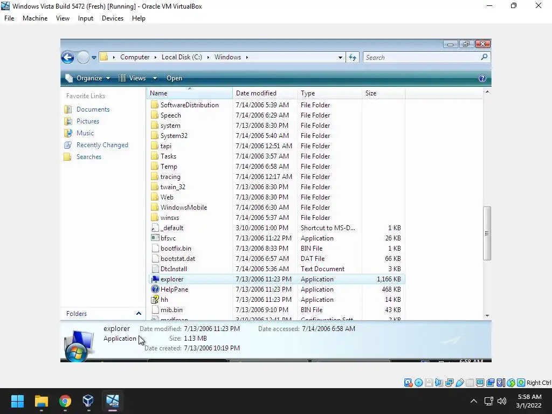Viewport: 552px width, 414px height.
Task: Open Chrome from the host taskbar
Action: (x=65, y=401)
